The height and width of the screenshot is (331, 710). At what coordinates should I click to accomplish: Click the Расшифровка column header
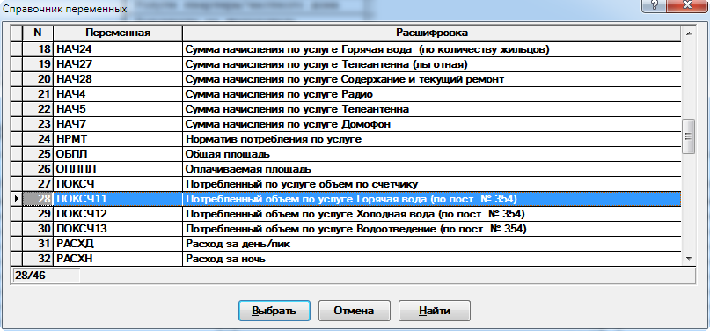[432, 33]
